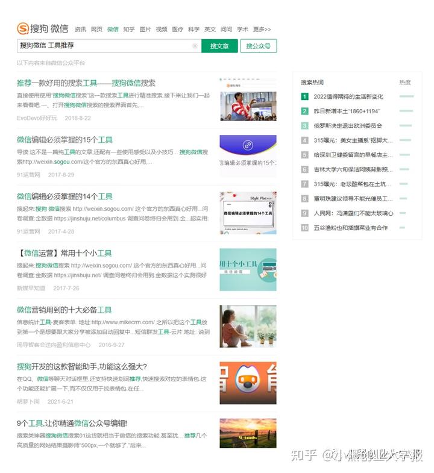Click gray rank badge number 7
The image size is (434, 473).
click(304, 184)
